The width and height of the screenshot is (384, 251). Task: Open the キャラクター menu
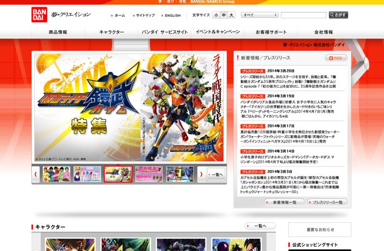click(111, 32)
